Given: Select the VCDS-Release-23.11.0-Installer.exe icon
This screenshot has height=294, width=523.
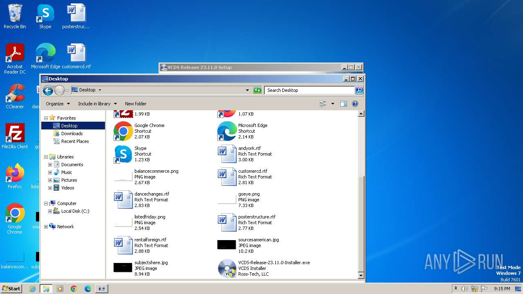Looking at the screenshot, I should click(227, 268).
